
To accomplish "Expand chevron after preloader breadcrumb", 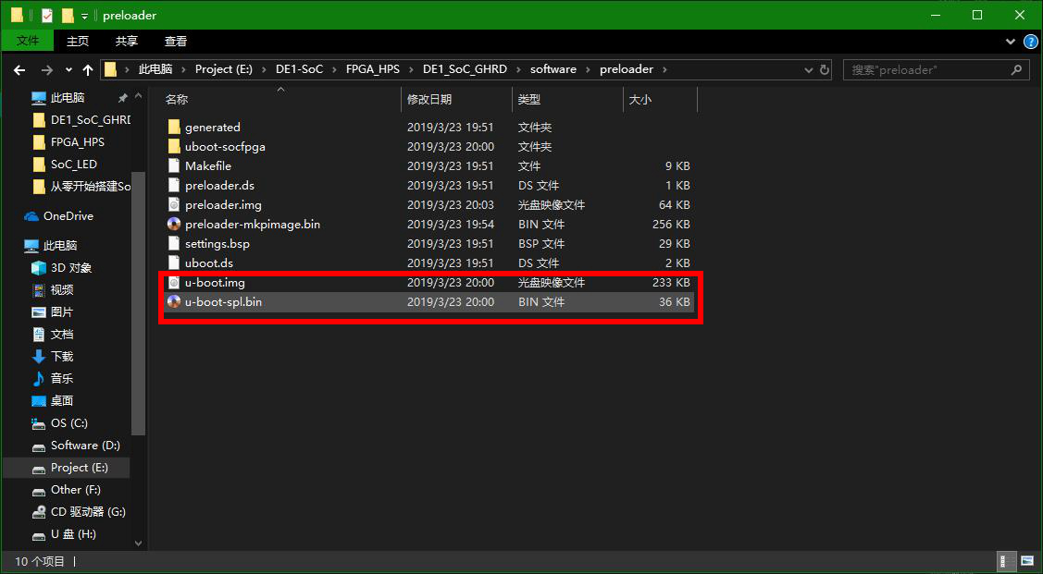I will (664, 69).
